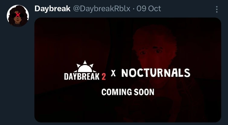Tap the red X on the avatar's eyes
The height and width of the screenshot is (125, 228).
(18, 15)
